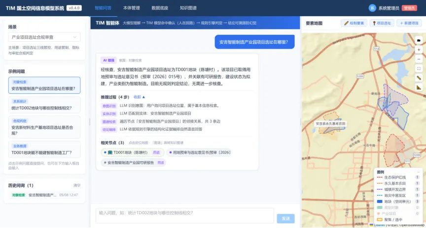Switch to 数据底座 tab
The height and width of the screenshot is (228, 426).
[160, 8]
